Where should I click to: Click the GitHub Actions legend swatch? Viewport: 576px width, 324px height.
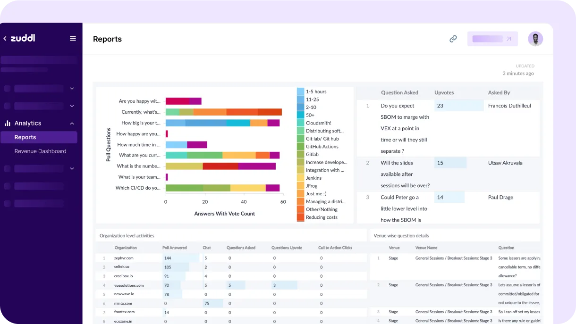click(300, 147)
